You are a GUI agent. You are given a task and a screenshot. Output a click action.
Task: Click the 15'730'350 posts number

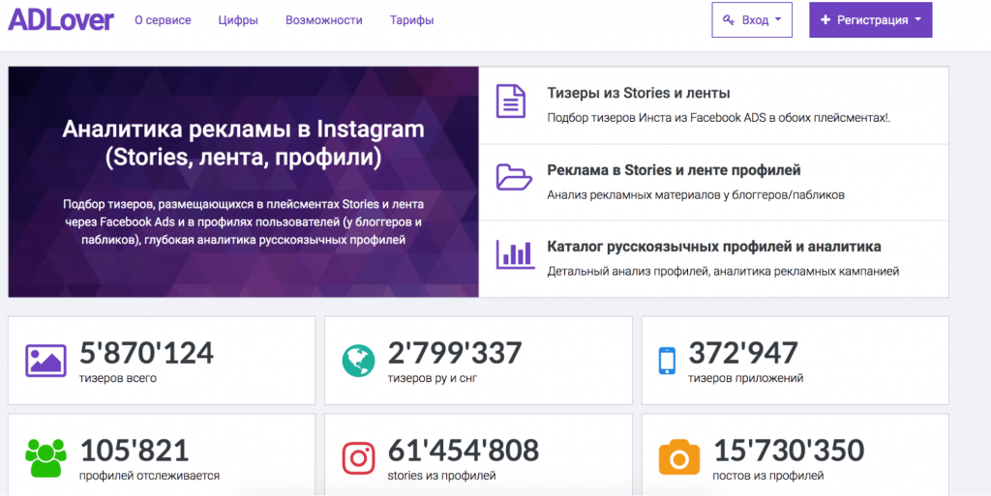click(789, 450)
